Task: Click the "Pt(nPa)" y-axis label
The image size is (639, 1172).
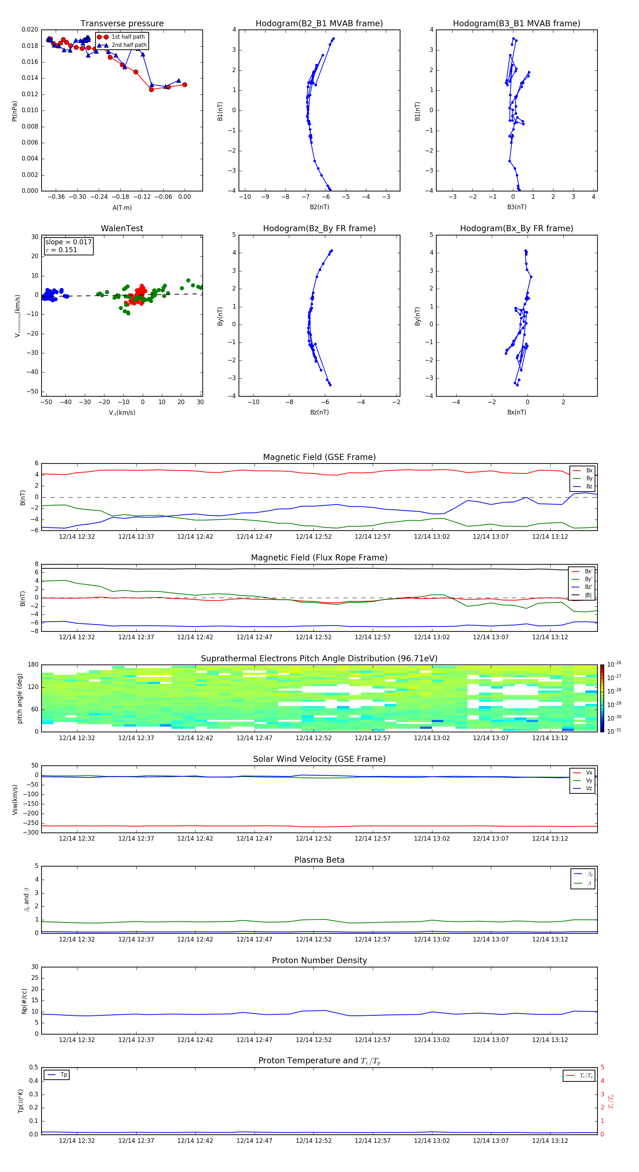Action: point(15,111)
